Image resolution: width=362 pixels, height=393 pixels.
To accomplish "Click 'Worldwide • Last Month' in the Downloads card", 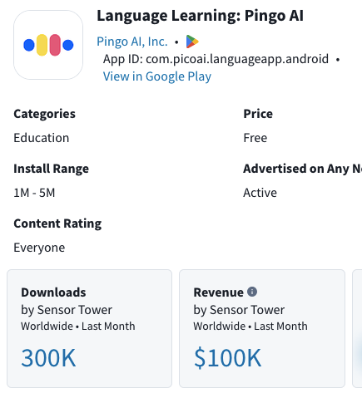I will tap(78, 326).
